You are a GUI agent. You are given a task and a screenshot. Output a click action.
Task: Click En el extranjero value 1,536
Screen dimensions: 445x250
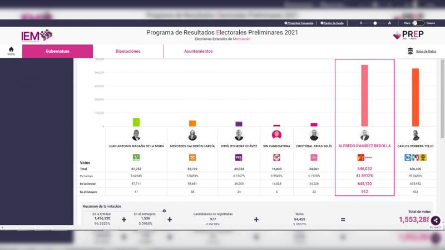pos(146,218)
